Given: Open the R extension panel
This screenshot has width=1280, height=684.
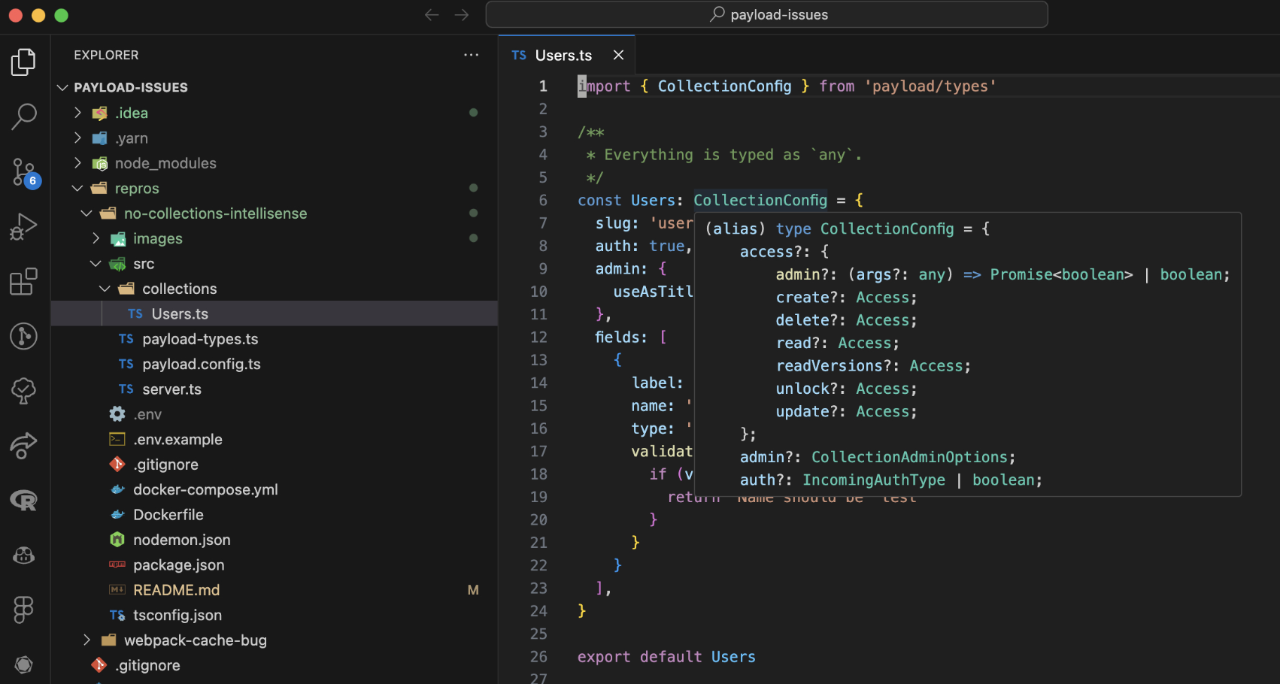Looking at the screenshot, I should [x=23, y=500].
